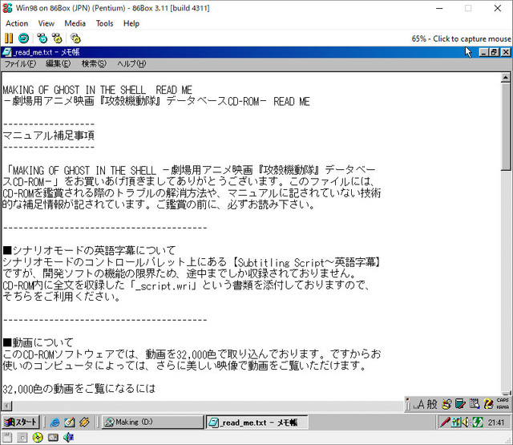
Task: Click 86Box hard disk status icon
Action: click(53, 437)
